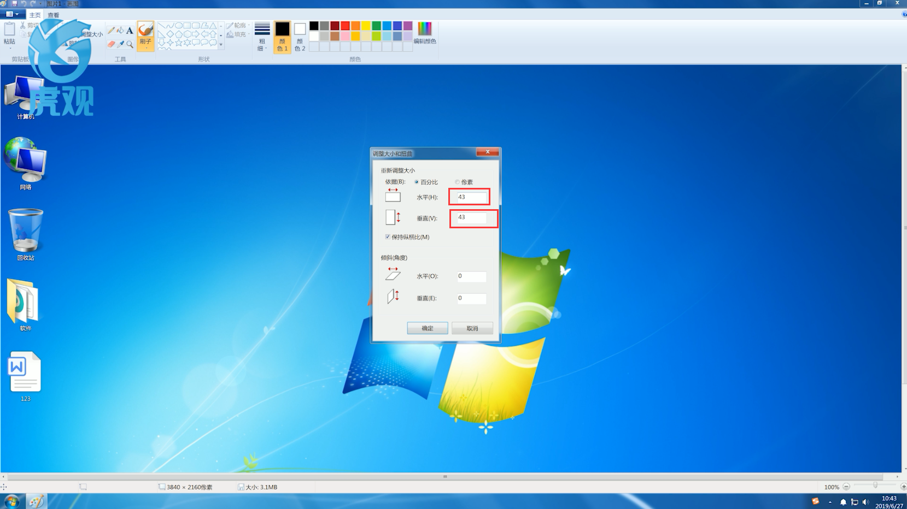Pick the purple color swatch

(408, 26)
